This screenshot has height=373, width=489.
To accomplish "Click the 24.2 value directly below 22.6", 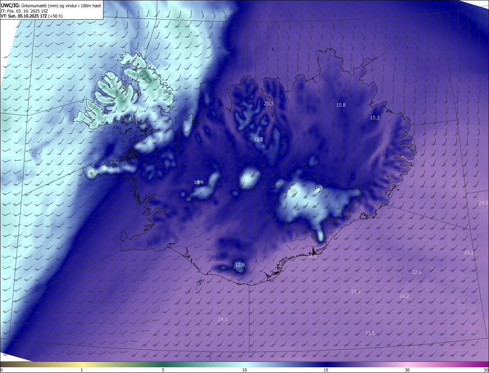I will click(x=404, y=296).
